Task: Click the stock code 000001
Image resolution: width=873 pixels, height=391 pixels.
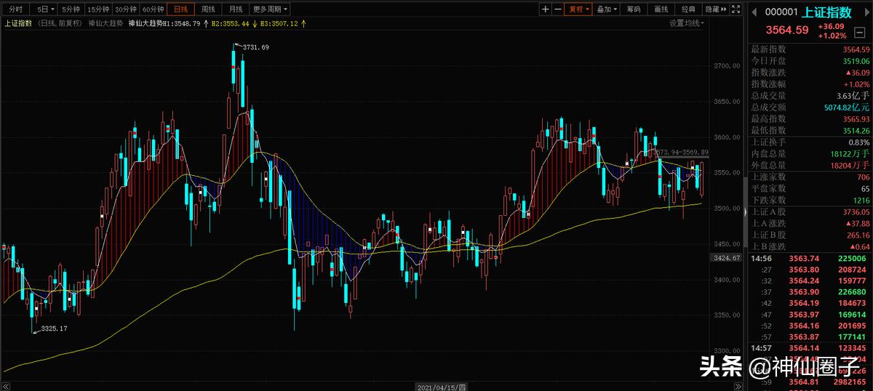Action: (x=782, y=12)
